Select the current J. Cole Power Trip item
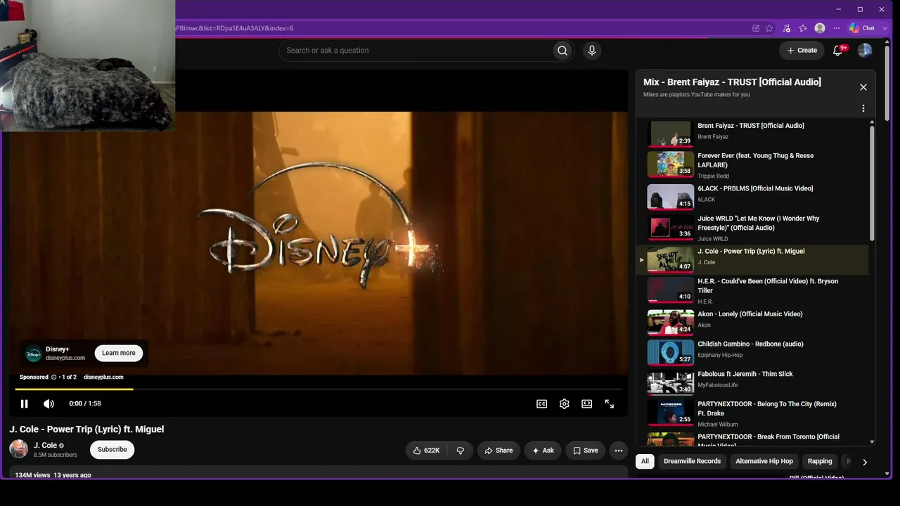Image resolution: width=900 pixels, height=506 pixels. (752, 259)
